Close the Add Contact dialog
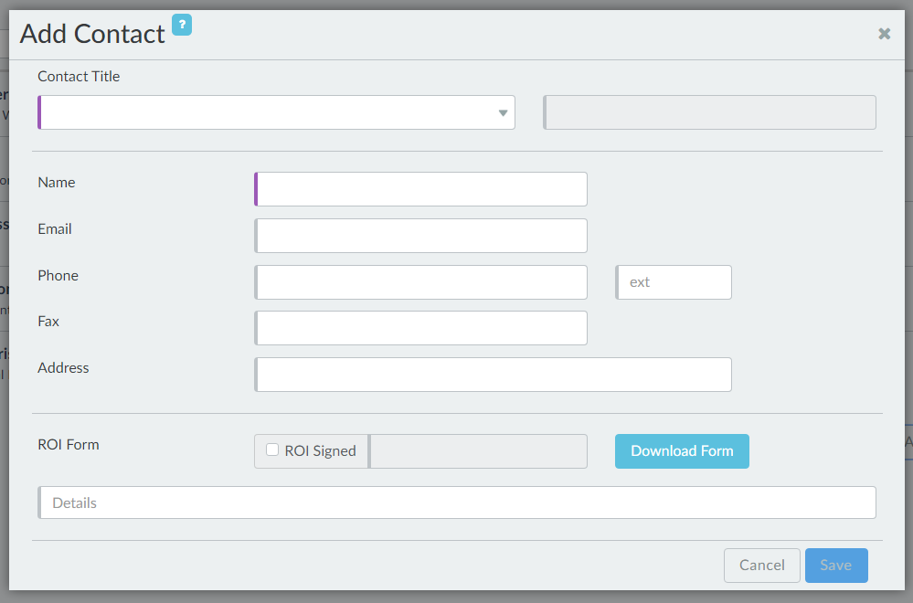This screenshot has height=603, width=913. 884,34
